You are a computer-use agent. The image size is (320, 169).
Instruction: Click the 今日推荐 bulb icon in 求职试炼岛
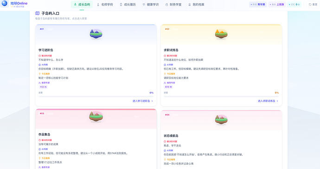165,74
